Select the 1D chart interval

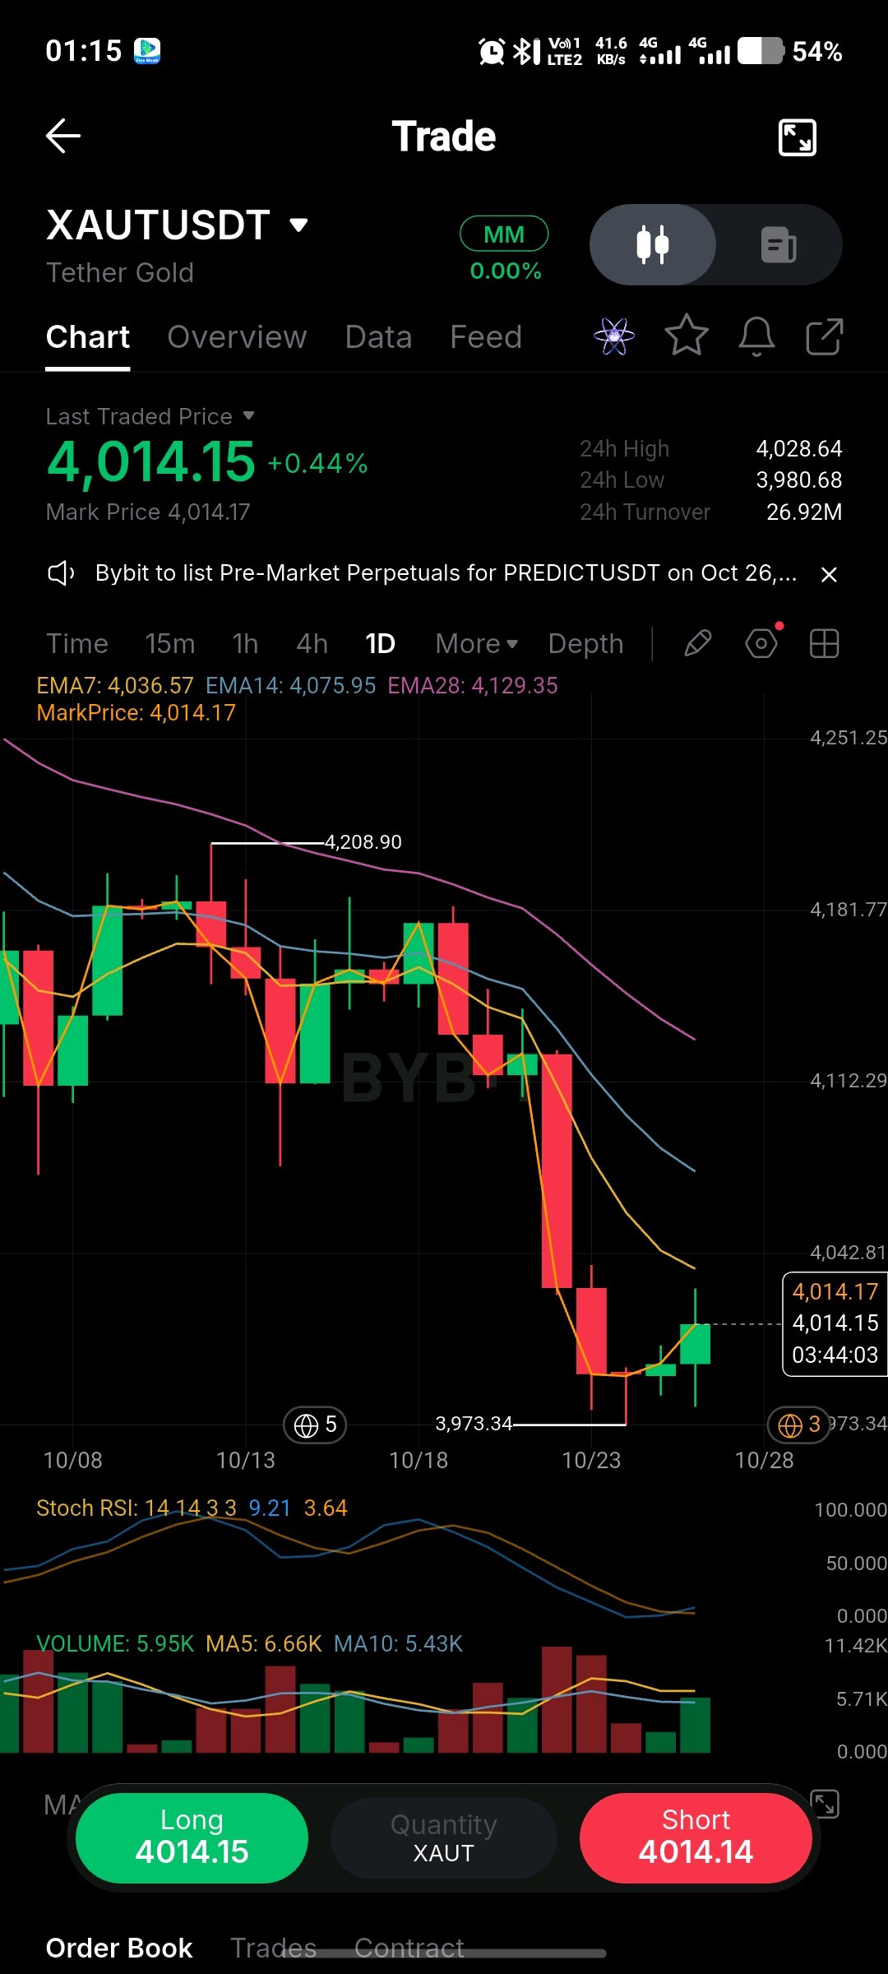coord(380,643)
